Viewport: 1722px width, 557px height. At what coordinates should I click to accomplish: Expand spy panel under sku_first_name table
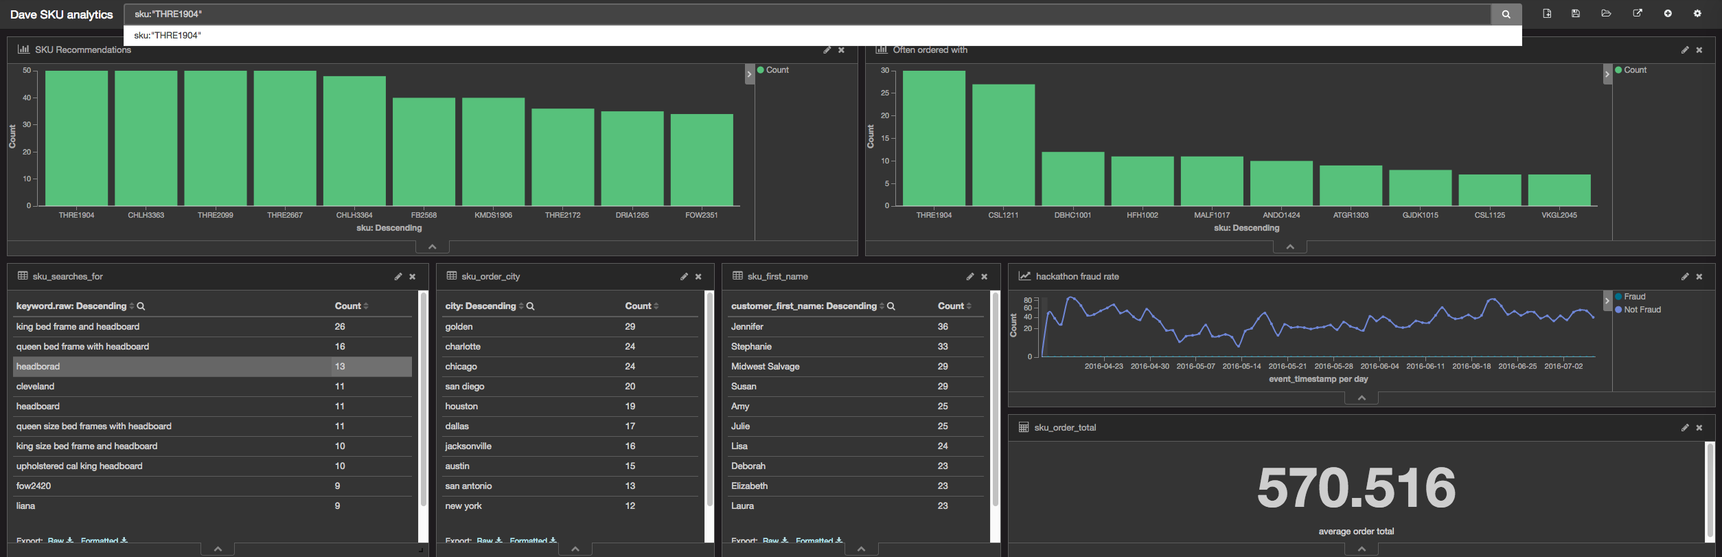coord(861,549)
